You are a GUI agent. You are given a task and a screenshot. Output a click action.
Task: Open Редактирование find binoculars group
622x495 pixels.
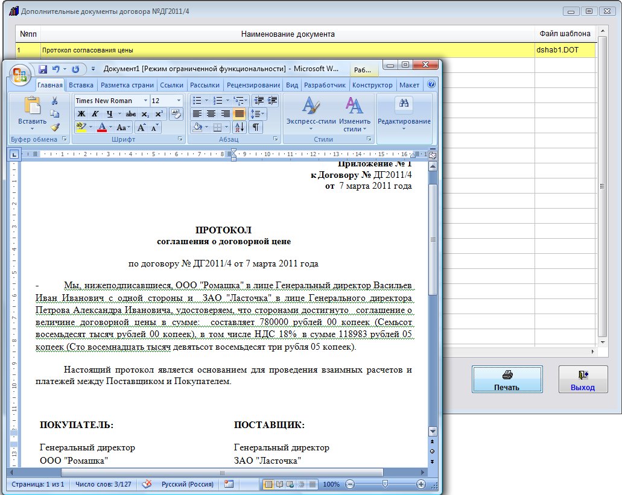404,114
